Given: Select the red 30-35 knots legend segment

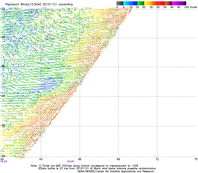Looking at the screenshot, I should pyautogui.click(x=162, y=3).
